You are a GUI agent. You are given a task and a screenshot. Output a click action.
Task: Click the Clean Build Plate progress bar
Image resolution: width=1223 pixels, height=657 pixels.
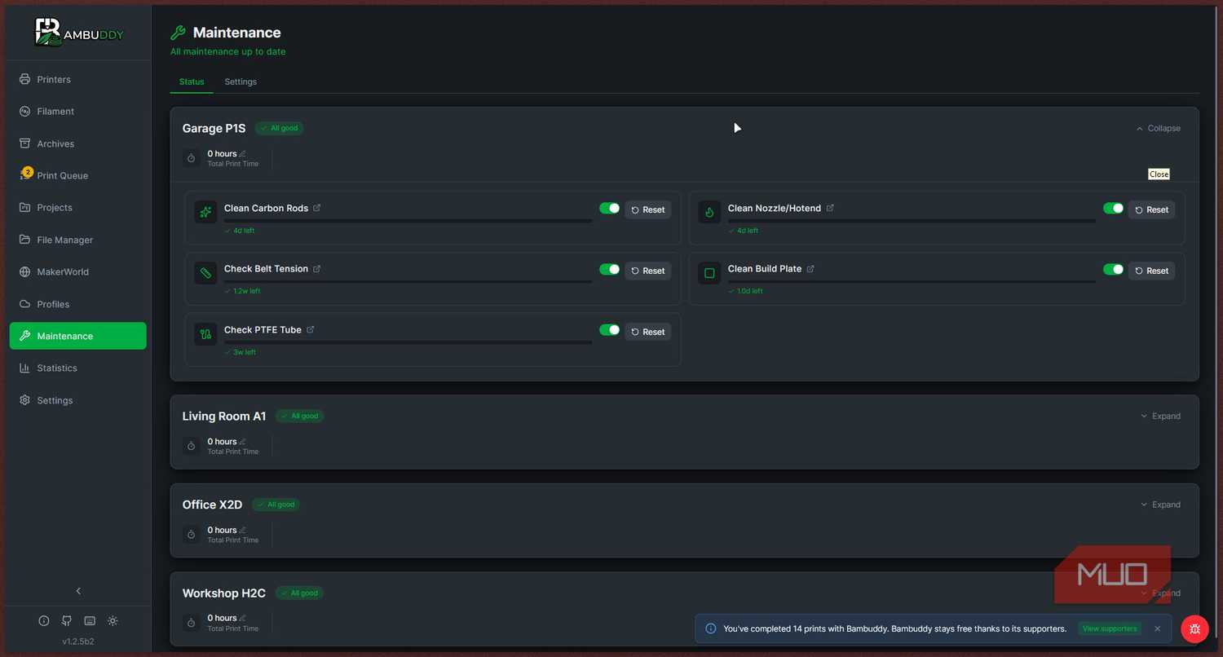click(x=912, y=282)
